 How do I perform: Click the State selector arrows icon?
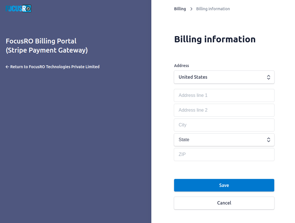[269, 140]
